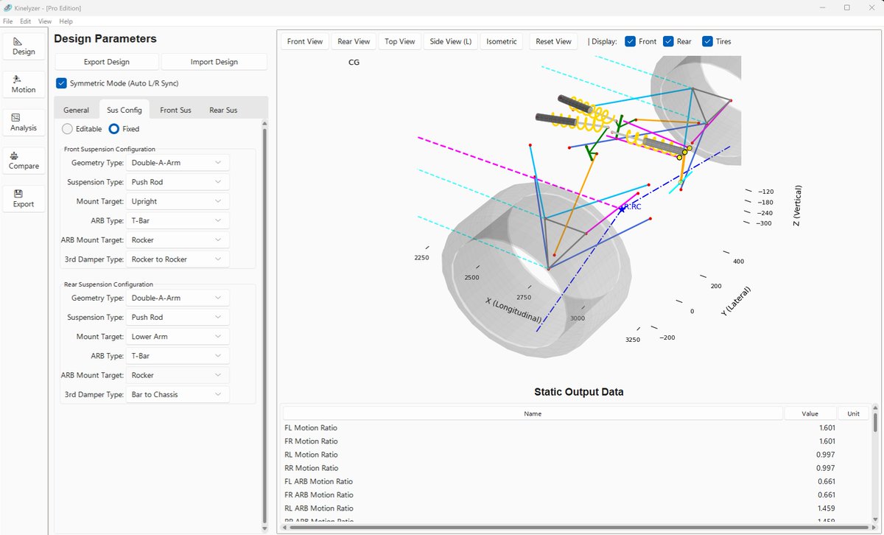Open rear ARB Mount Target dropdown
The width and height of the screenshot is (884, 535).
pyautogui.click(x=178, y=375)
